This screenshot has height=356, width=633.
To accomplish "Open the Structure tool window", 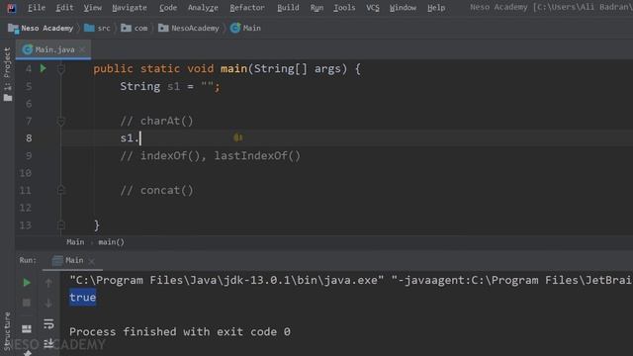I will click(7, 331).
